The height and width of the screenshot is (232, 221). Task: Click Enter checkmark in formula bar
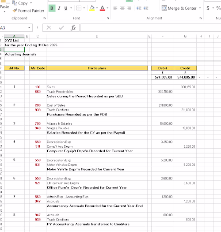61,28
